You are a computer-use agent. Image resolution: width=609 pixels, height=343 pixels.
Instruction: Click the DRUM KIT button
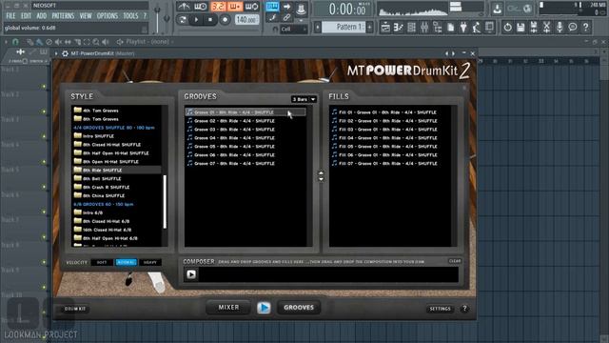coord(75,309)
